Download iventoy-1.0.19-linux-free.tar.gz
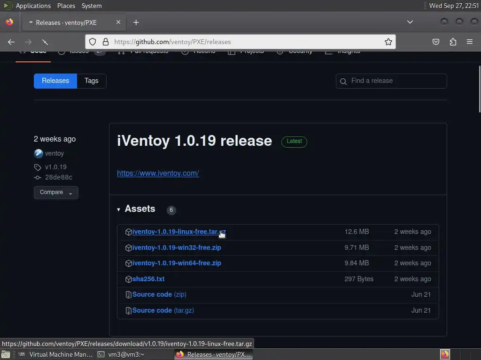Screen dimensions: 481x360 pyautogui.click(x=179, y=232)
